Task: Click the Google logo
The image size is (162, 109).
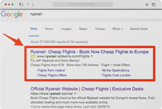Action: pyautogui.click(x=12, y=15)
